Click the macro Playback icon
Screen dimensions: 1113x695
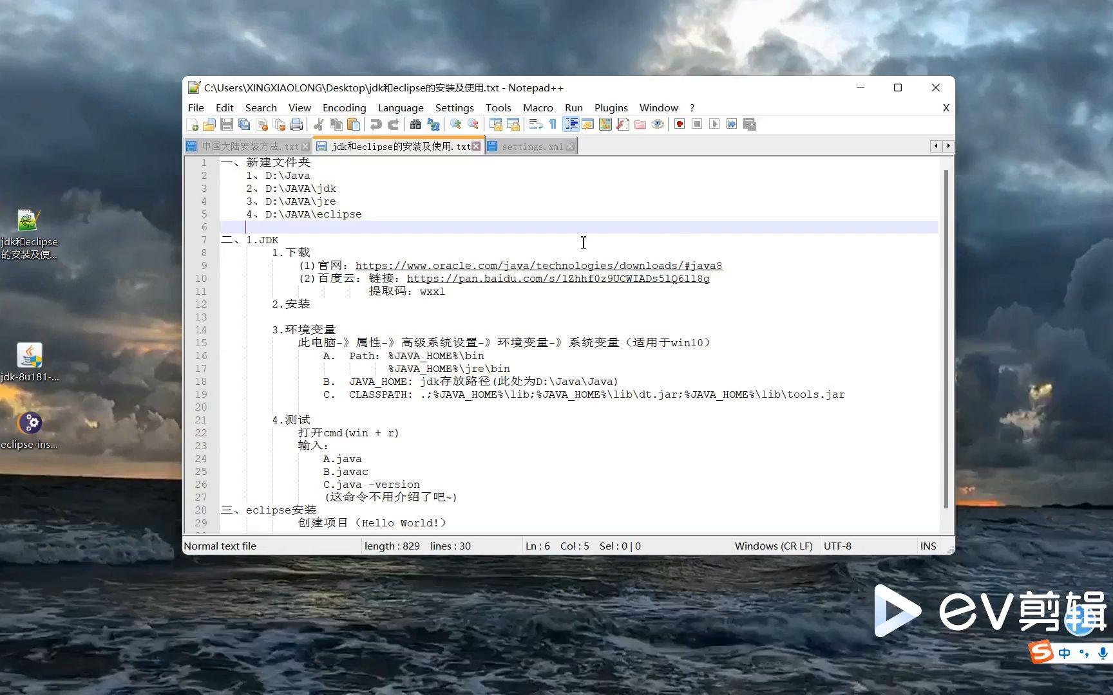pos(714,124)
